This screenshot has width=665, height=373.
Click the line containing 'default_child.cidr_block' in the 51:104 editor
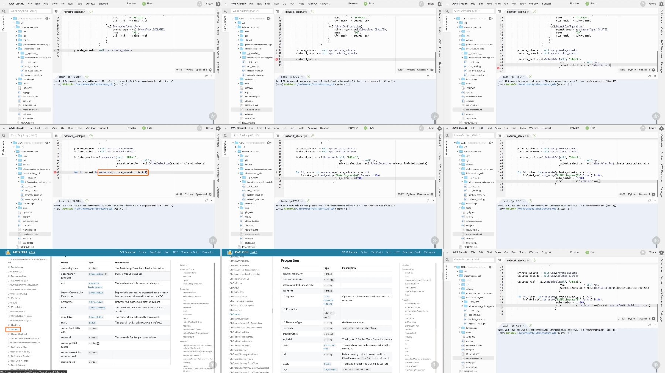(603, 305)
